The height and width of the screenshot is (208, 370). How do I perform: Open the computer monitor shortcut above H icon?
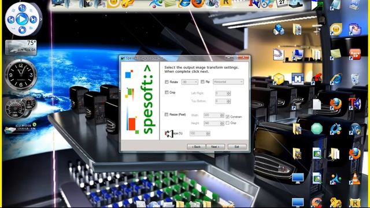point(298,54)
